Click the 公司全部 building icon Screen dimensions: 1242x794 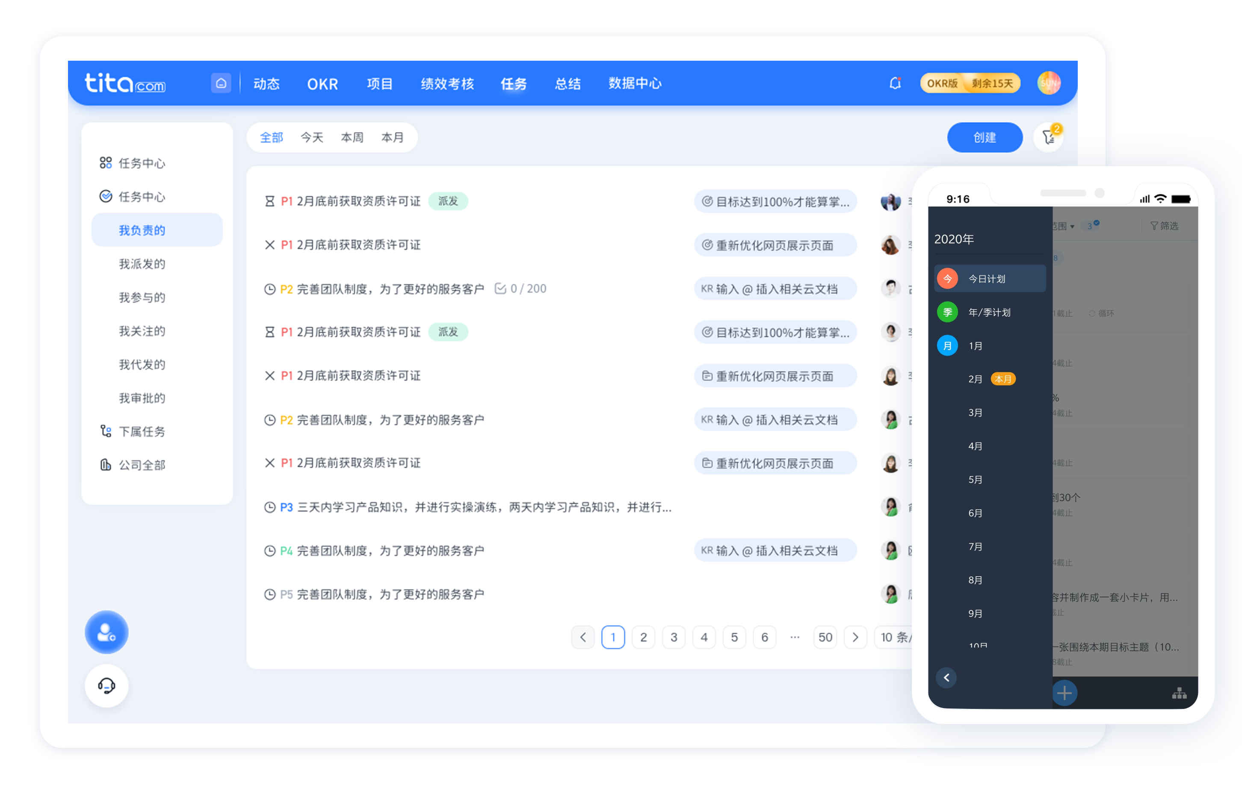[106, 464]
